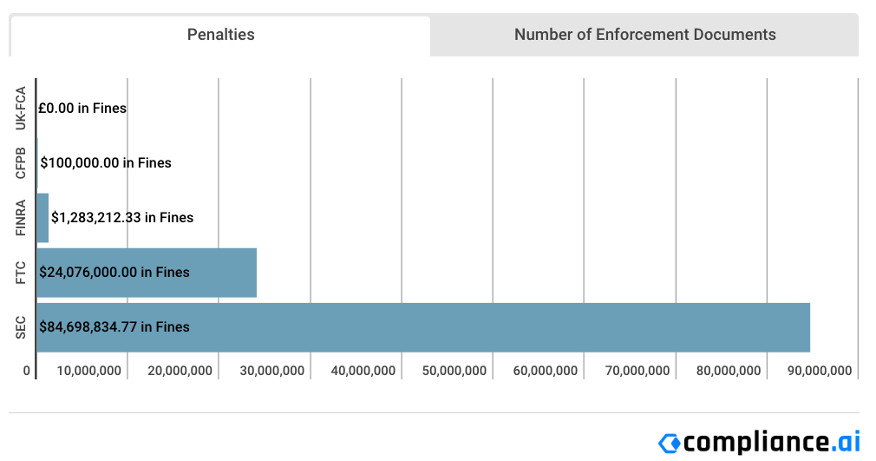Click the 0 axis tick value

pyautogui.click(x=26, y=371)
